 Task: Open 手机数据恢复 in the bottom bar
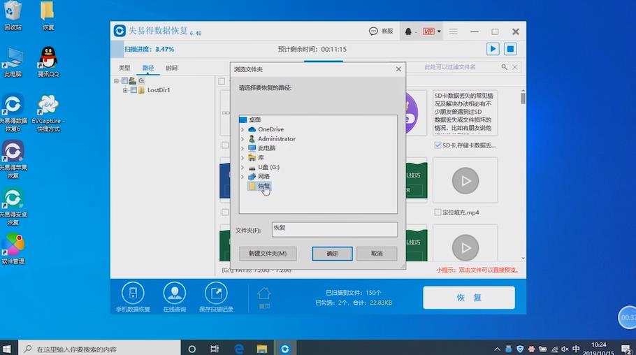pos(133,296)
